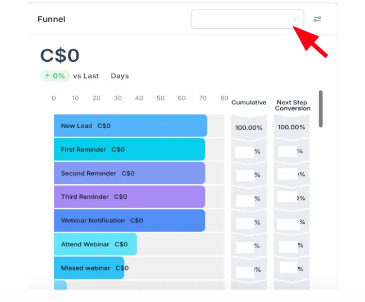Click the green 0% change badge
365x302 pixels.
pyautogui.click(x=55, y=76)
